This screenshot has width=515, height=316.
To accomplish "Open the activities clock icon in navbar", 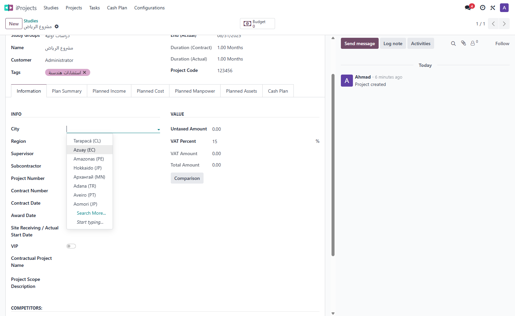I will 483,8.
